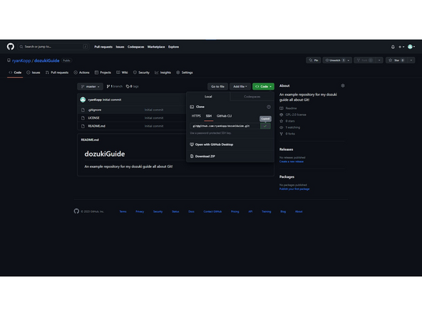The height and width of the screenshot is (316, 422).
Task: Click the copied checkmark button beside SSH URL
Action: point(265,126)
